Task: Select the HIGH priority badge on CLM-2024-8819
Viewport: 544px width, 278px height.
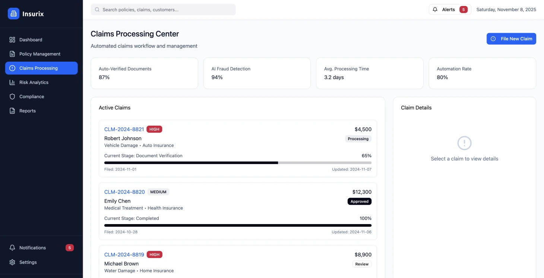Action: point(154,254)
